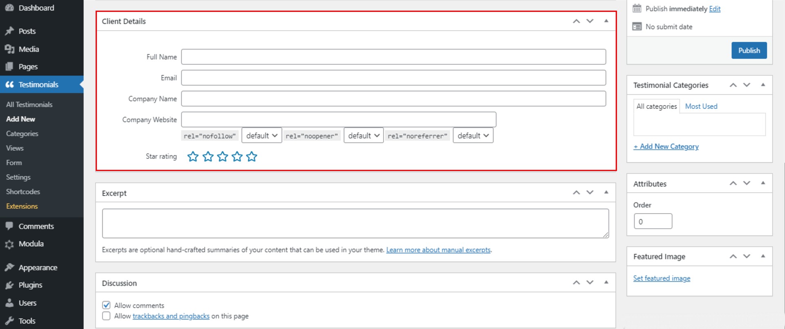785x329 pixels.
Task: Open the rel noopener default dropdown
Action: [x=363, y=135]
